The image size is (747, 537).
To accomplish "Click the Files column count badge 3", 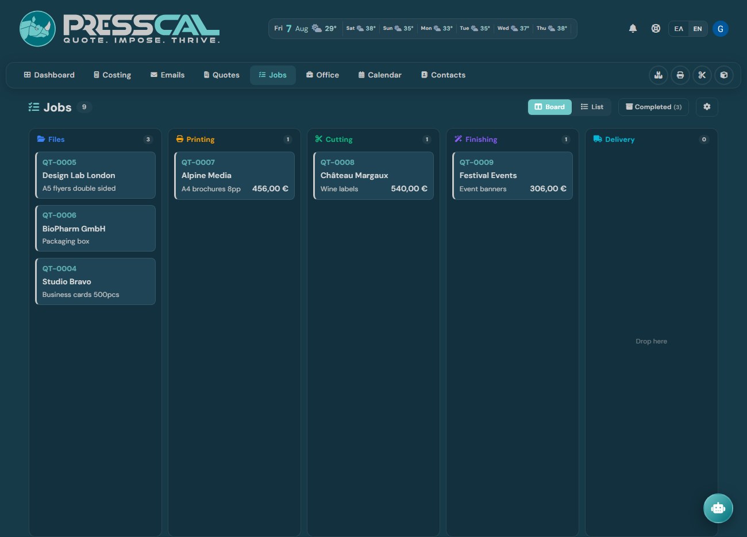I will pos(148,139).
